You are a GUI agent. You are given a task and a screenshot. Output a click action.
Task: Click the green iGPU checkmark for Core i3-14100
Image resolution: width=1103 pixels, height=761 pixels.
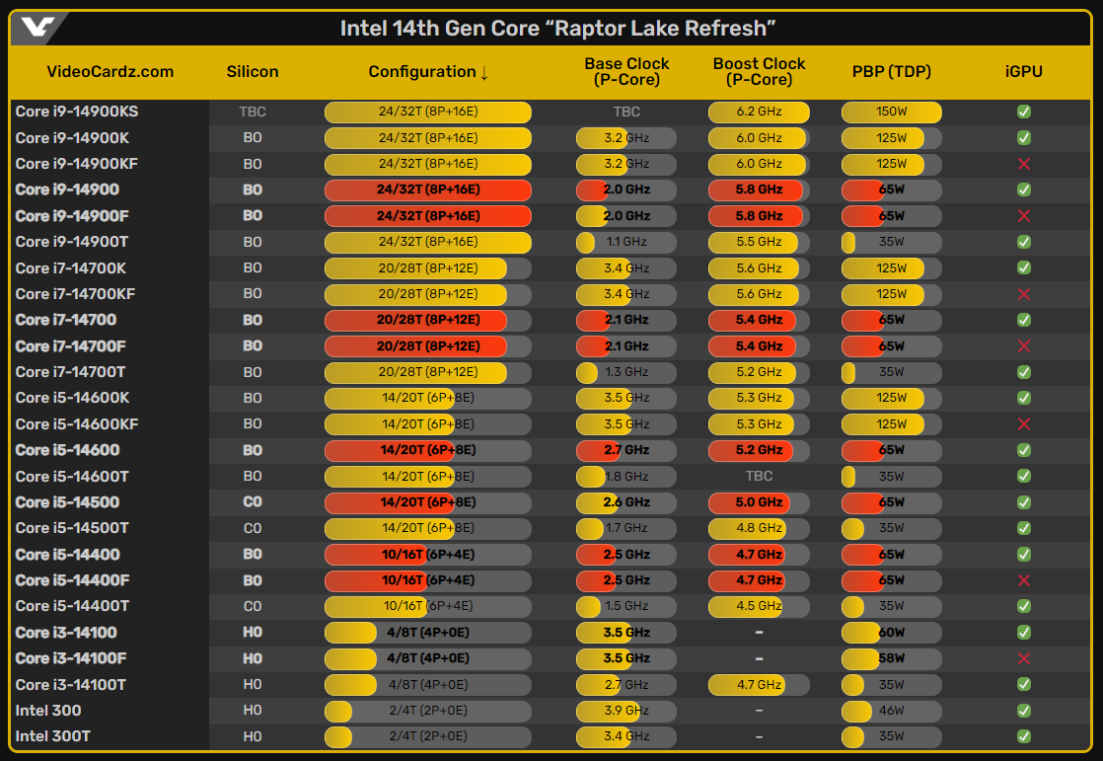tap(1024, 632)
